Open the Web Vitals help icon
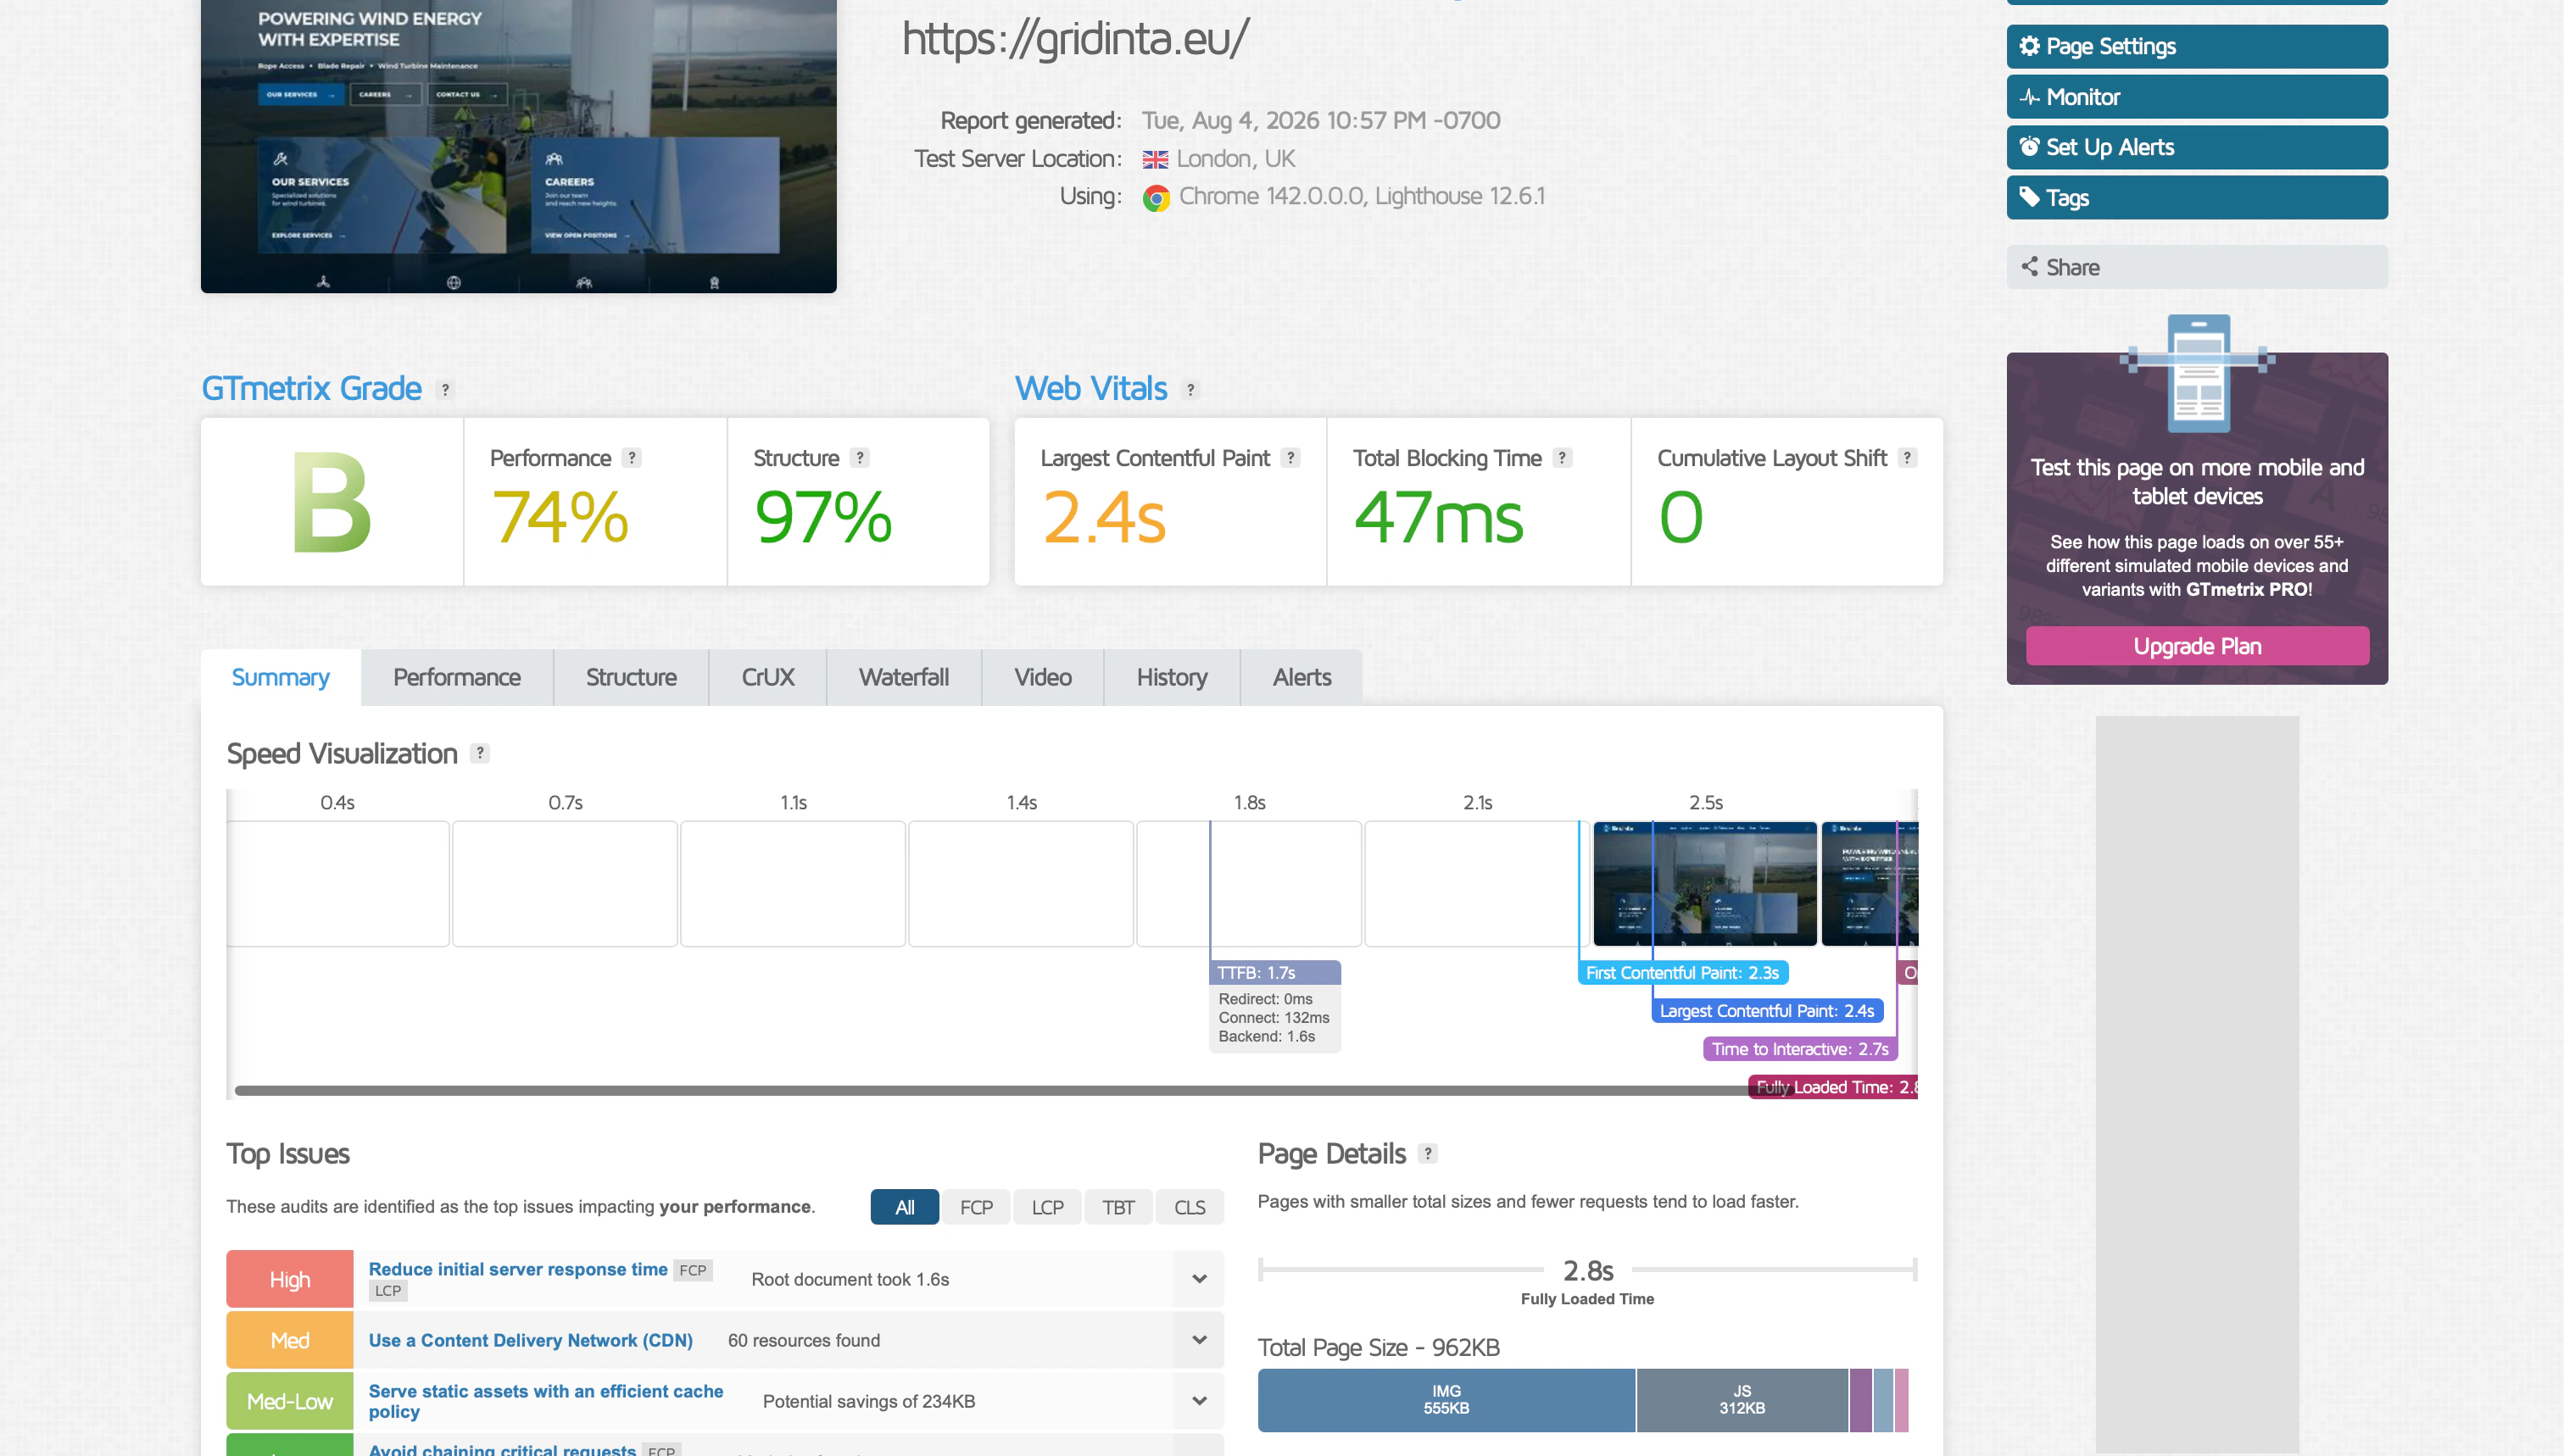 [x=1190, y=390]
